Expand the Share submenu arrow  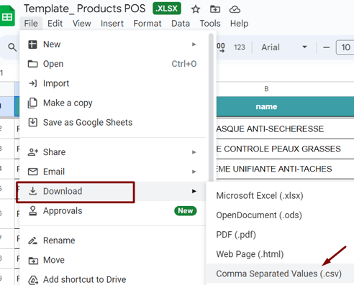tap(194, 152)
